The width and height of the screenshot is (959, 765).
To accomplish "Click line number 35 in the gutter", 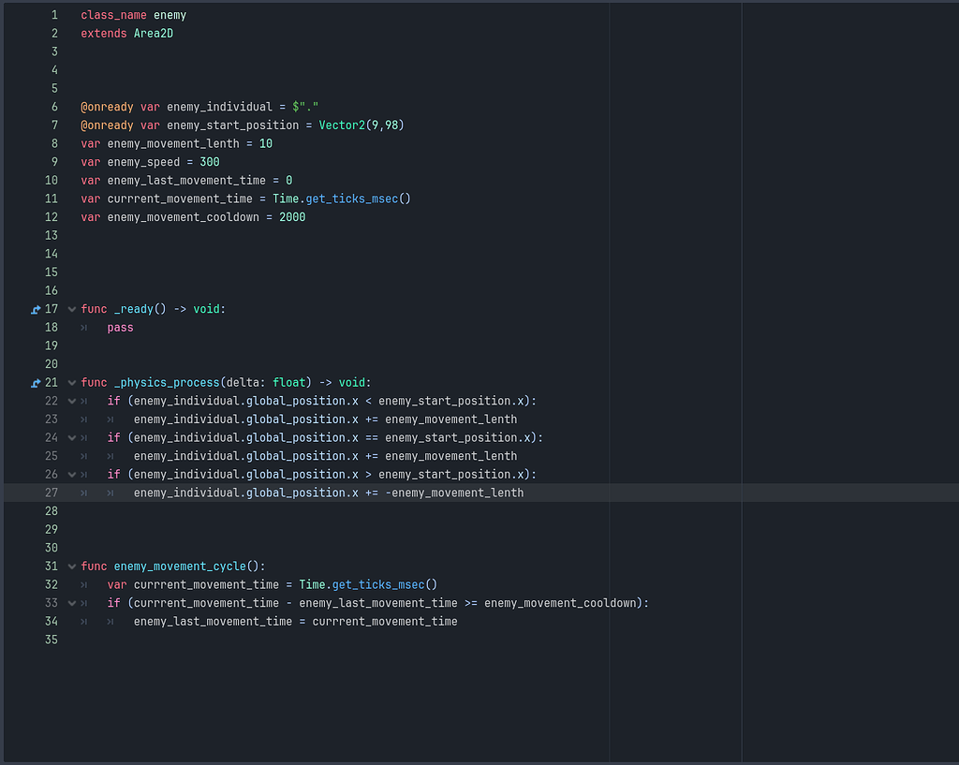I will (52, 640).
